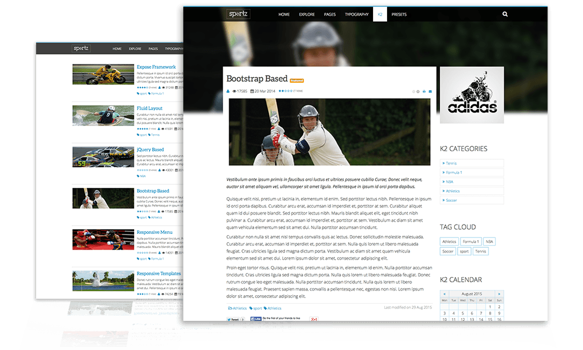
Task: Open Explore in the front window navigation
Action: pyautogui.click(x=307, y=15)
